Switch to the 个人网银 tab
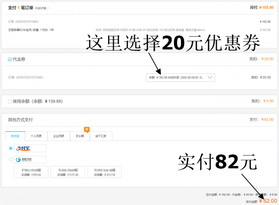 coord(36,136)
